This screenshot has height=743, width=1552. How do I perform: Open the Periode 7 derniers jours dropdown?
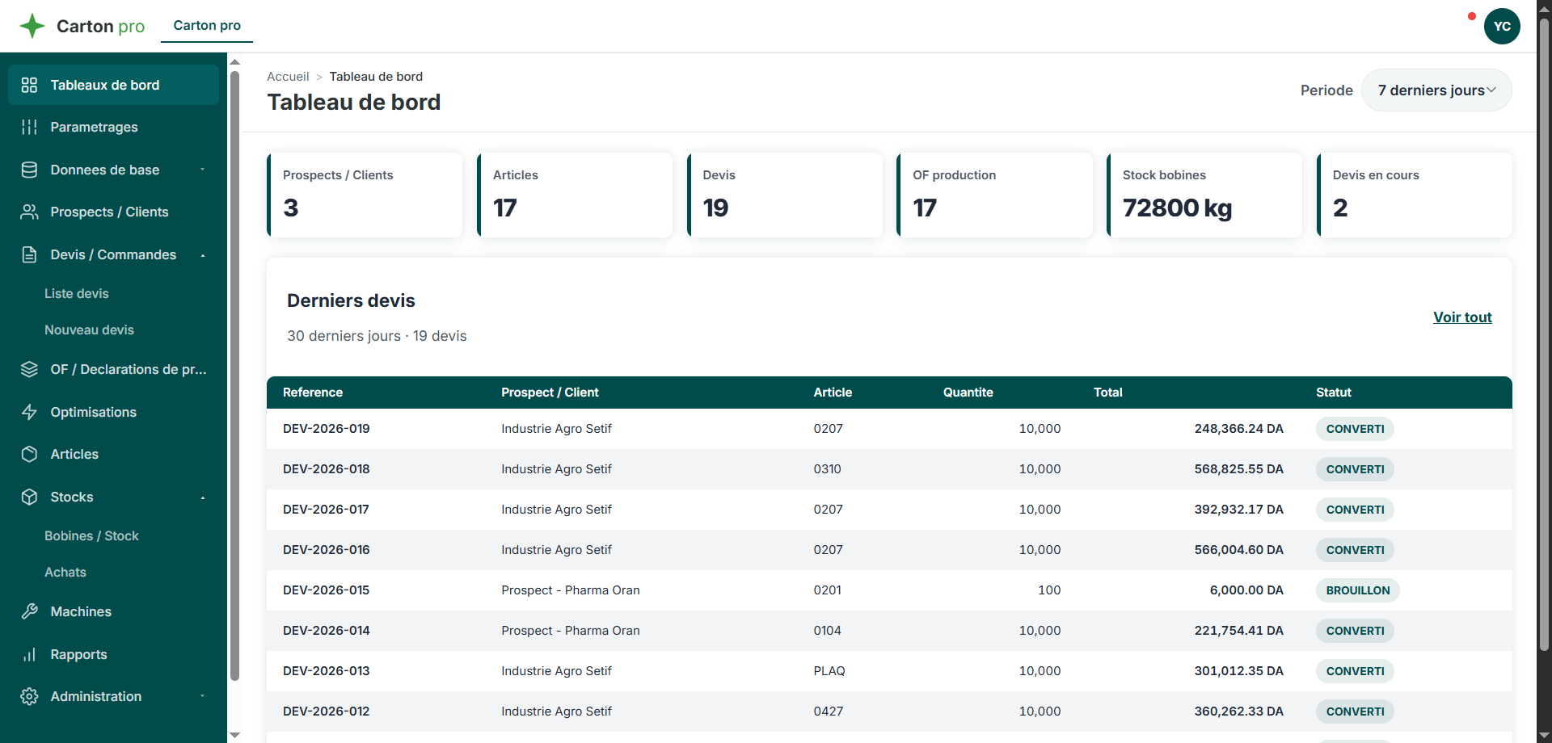tap(1436, 90)
